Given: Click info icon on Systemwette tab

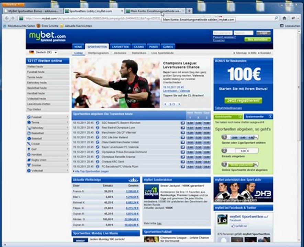Looking at the screenshot, I should (x=270, y=117).
